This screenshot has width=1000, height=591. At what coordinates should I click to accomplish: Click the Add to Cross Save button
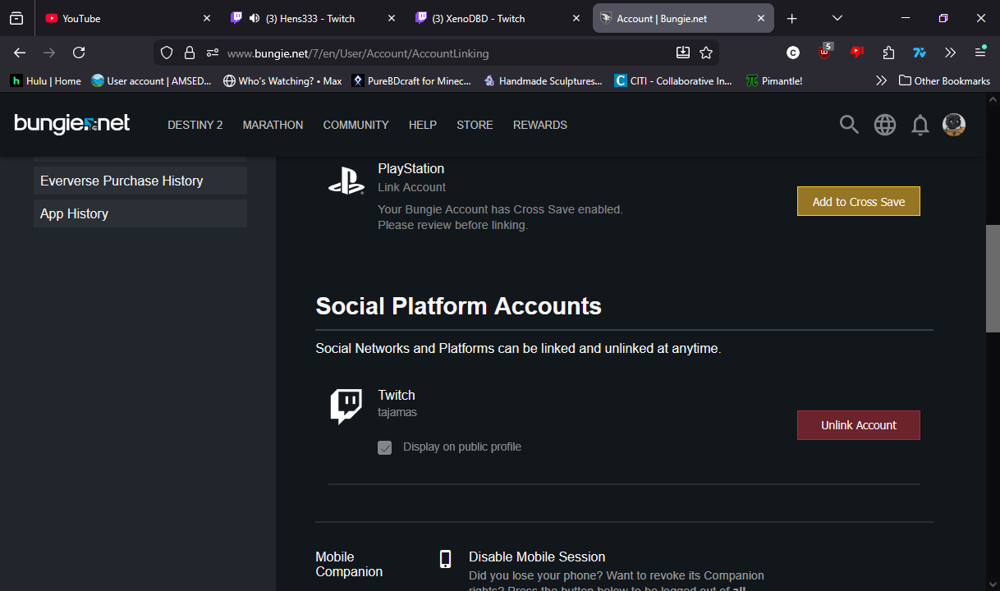point(858,202)
